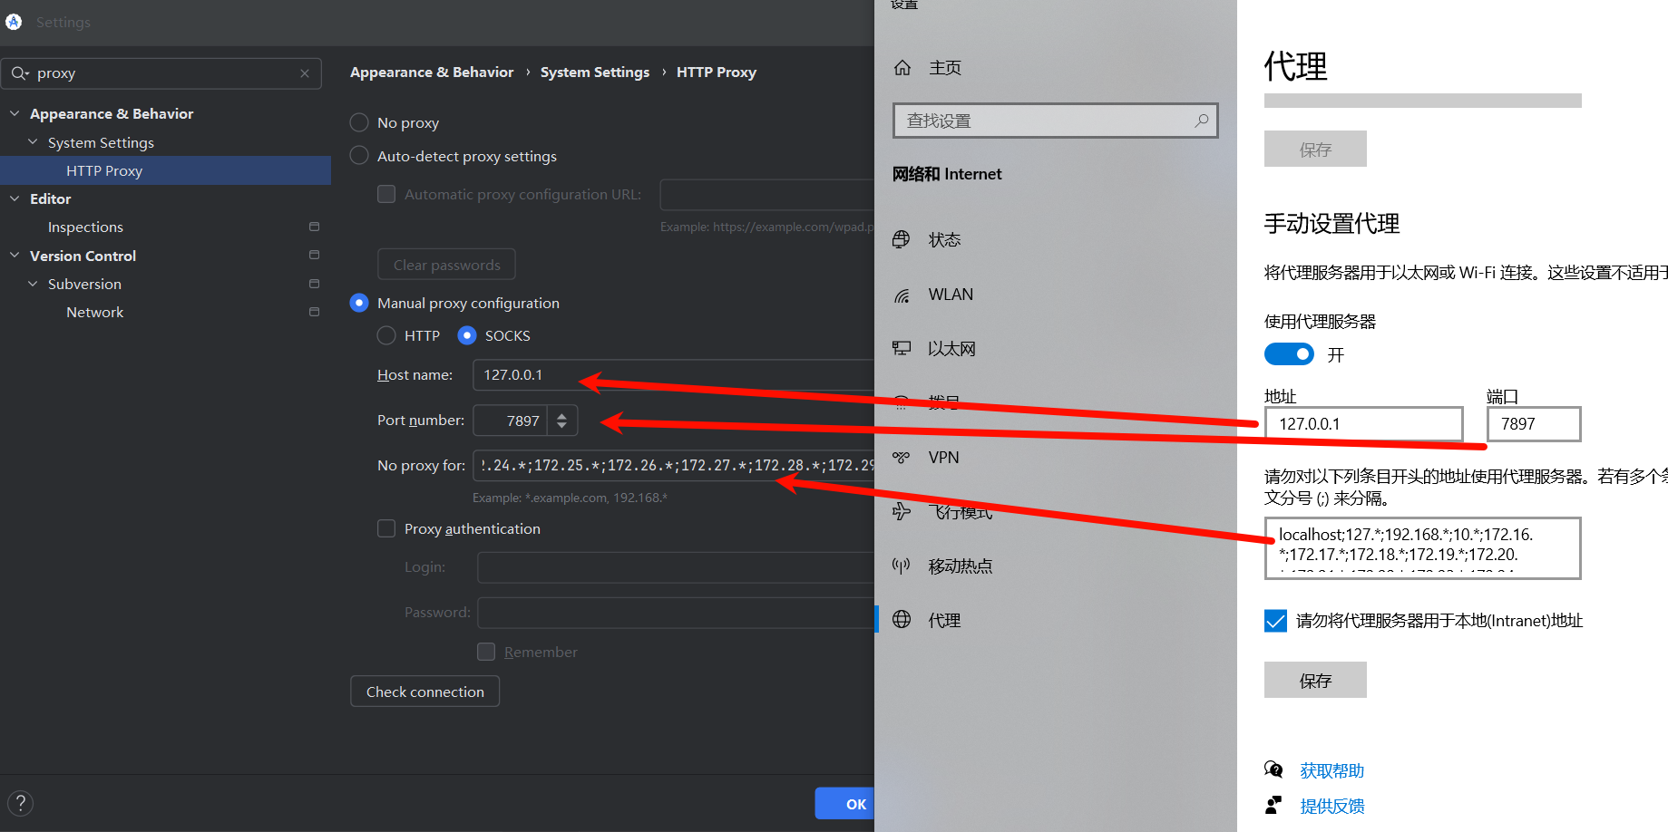Click the 获取帮助 help chat icon
Image resolution: width=1668 pixels, height=832 pixels.
[x=1273, y=770]
